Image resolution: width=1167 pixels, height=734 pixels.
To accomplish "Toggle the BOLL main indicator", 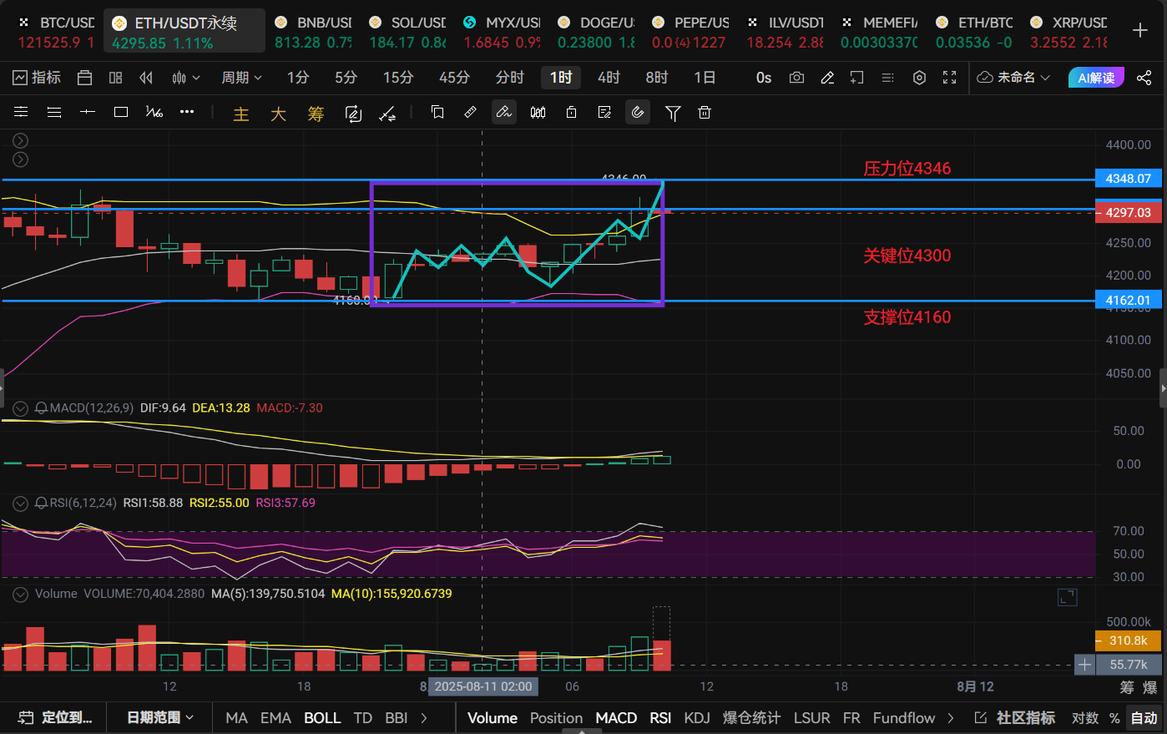I will click(x=322, y=717).
